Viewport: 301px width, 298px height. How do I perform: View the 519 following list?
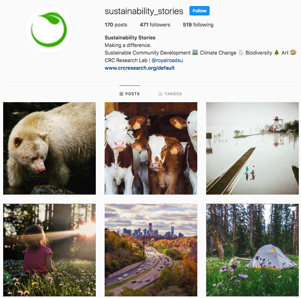(x=198, y=25)
